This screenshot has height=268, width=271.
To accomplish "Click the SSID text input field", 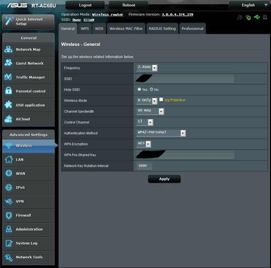I will click(x=185, y=78).
